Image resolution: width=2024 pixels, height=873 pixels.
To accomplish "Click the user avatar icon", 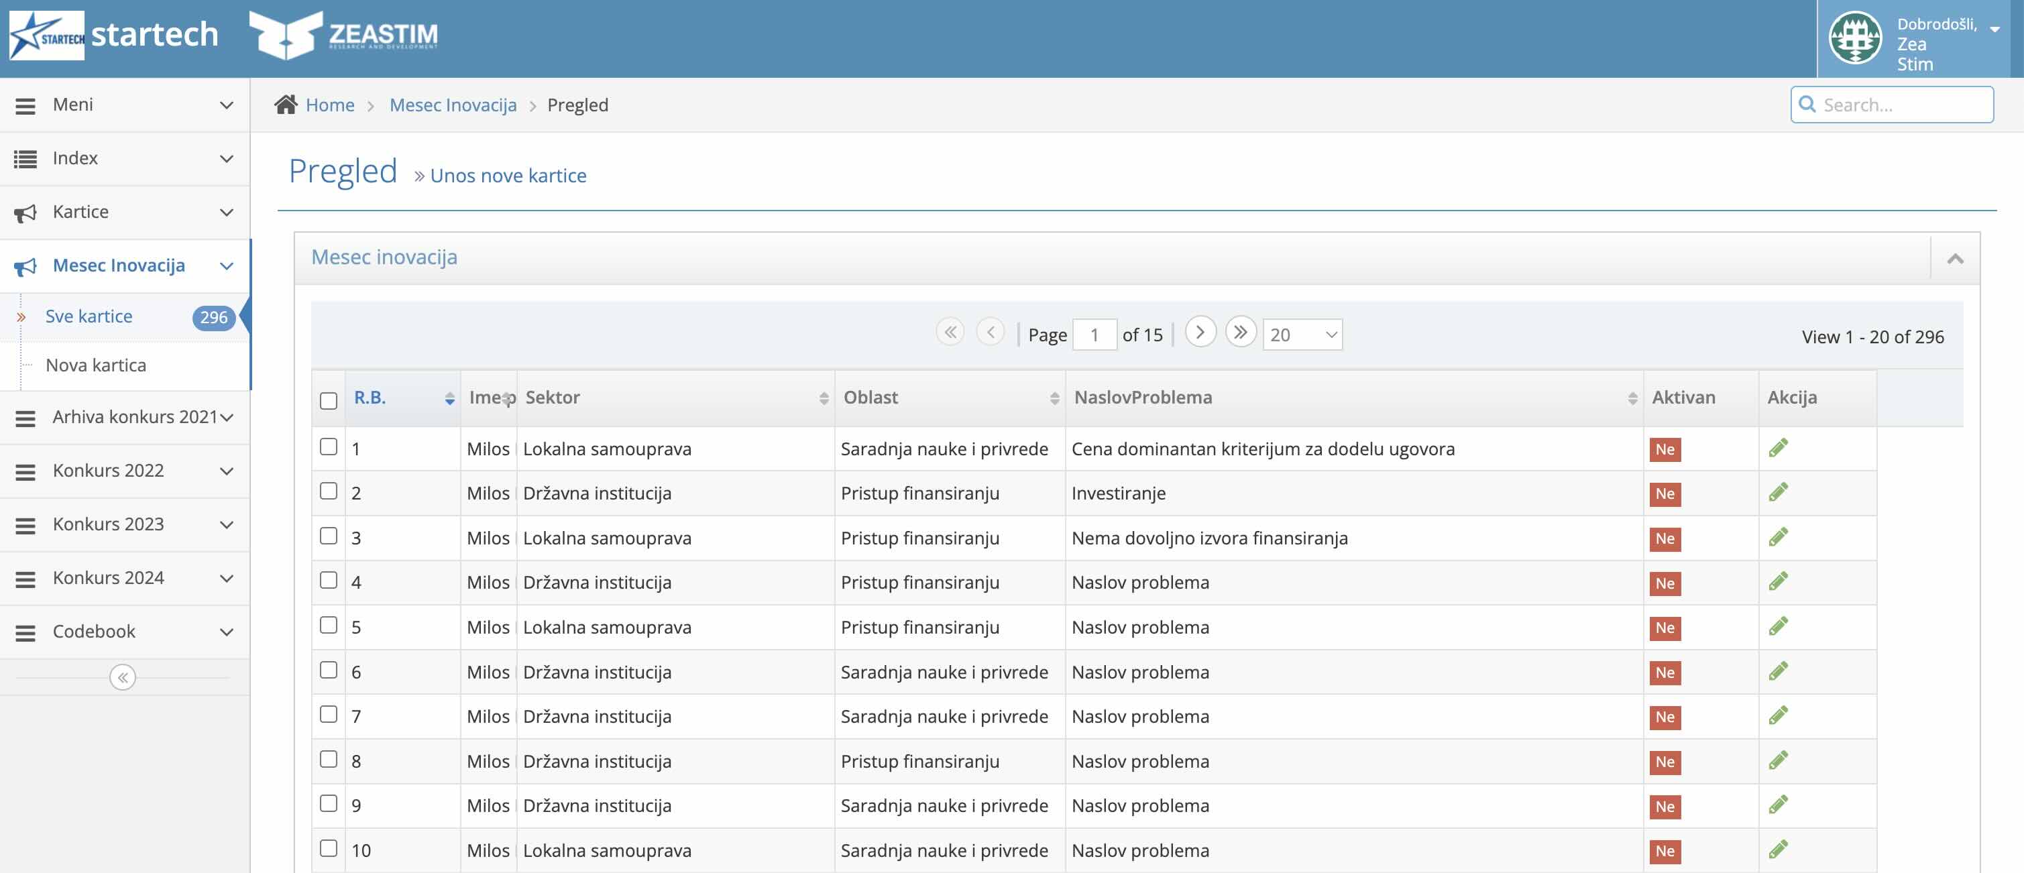I will click(x=1855, y=38).
